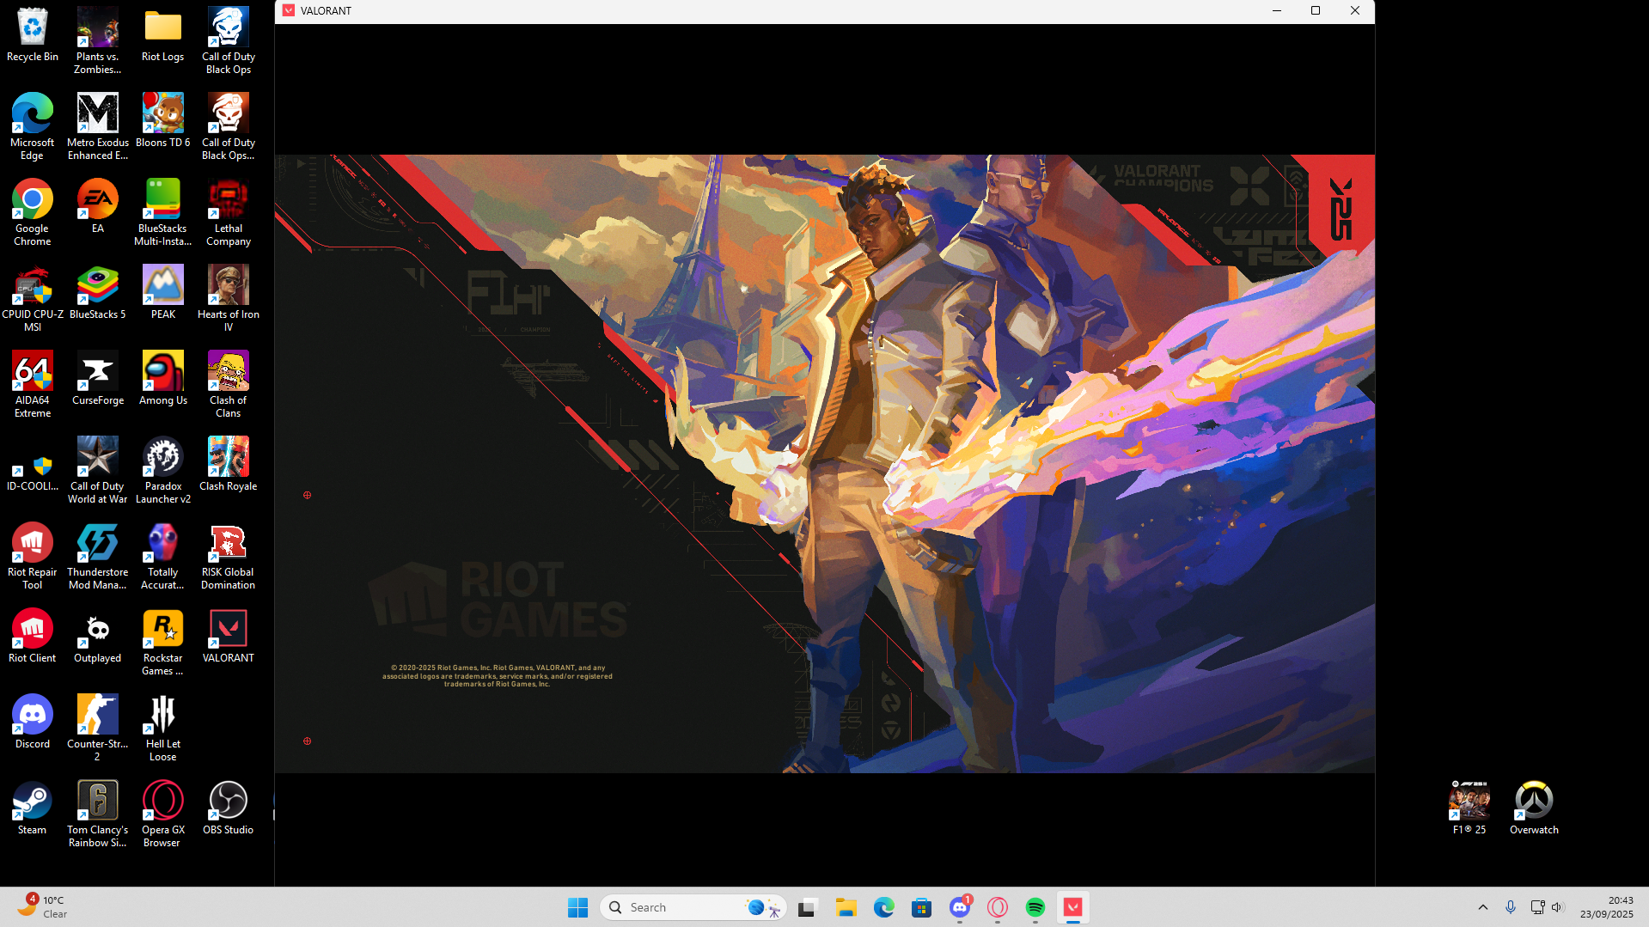Select the Outplayed desktop icon
This screenshot has height=927, width=1649.
point(98,637)
